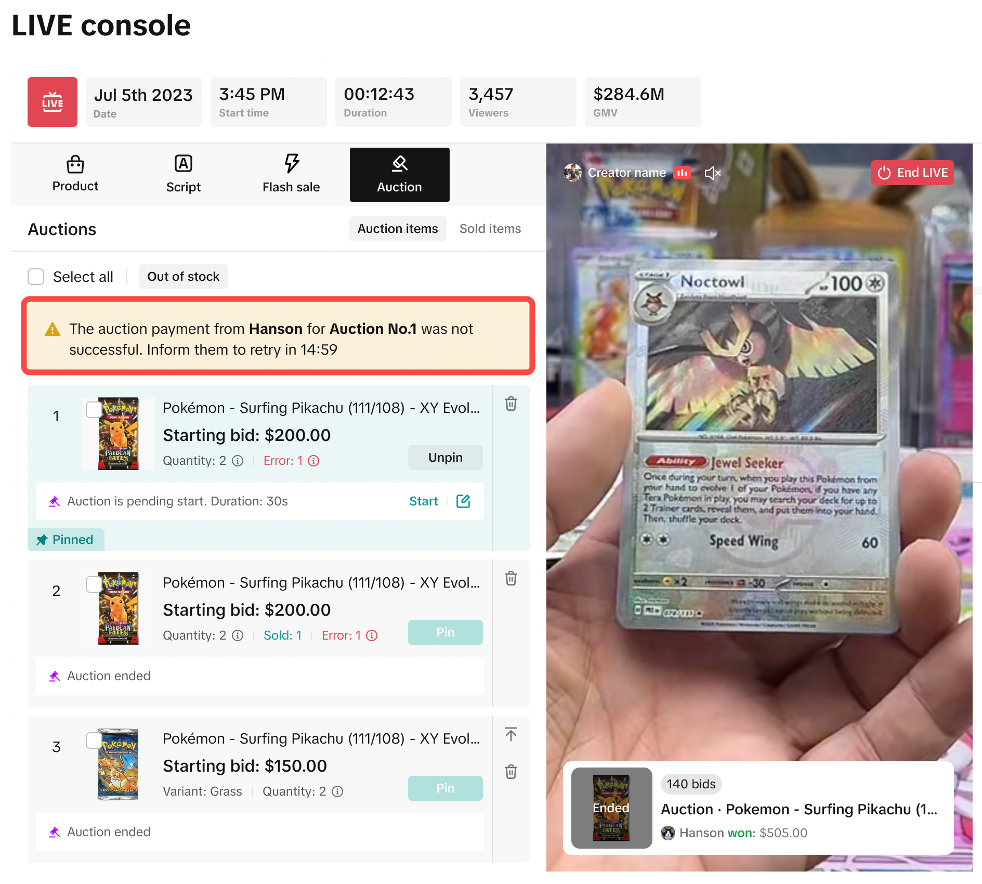Viewport: 982px width, 884px height.
Task: Click the 140 bids badge
Action: [691, 784]
